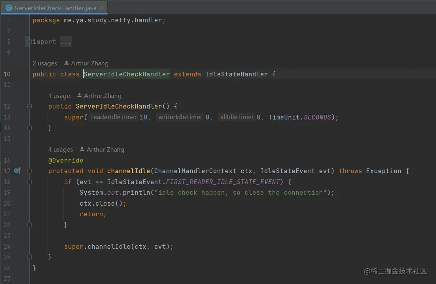Select the ServerIdleCheckHandler.java editor tab
The height and width of the screenshot is (284, 436).
point(55,8)
